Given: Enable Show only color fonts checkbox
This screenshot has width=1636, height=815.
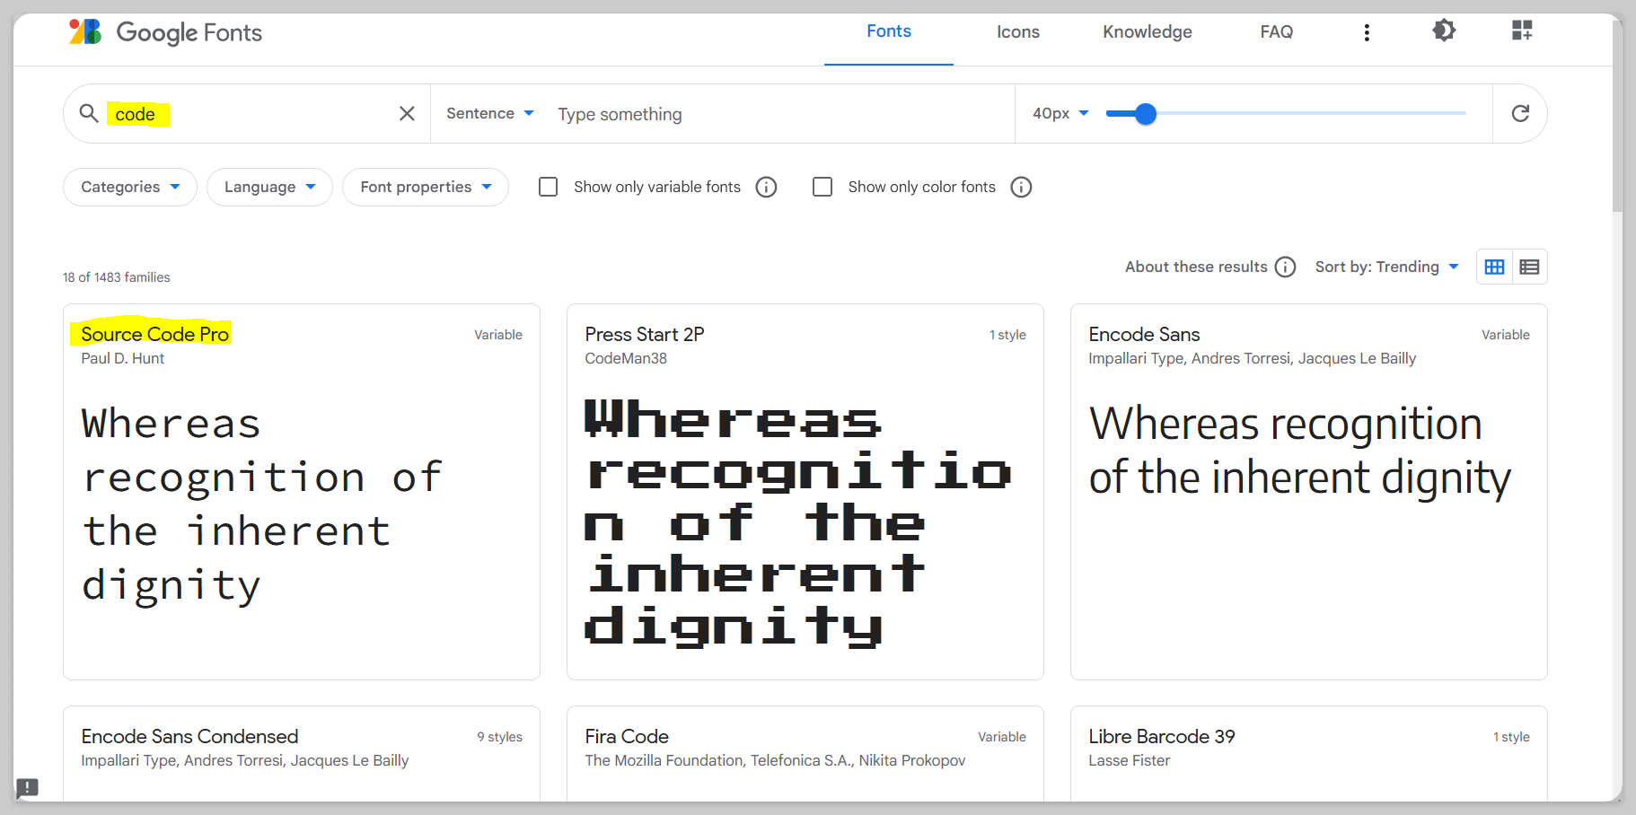Looking at the screenshot, I should (822, 187).
